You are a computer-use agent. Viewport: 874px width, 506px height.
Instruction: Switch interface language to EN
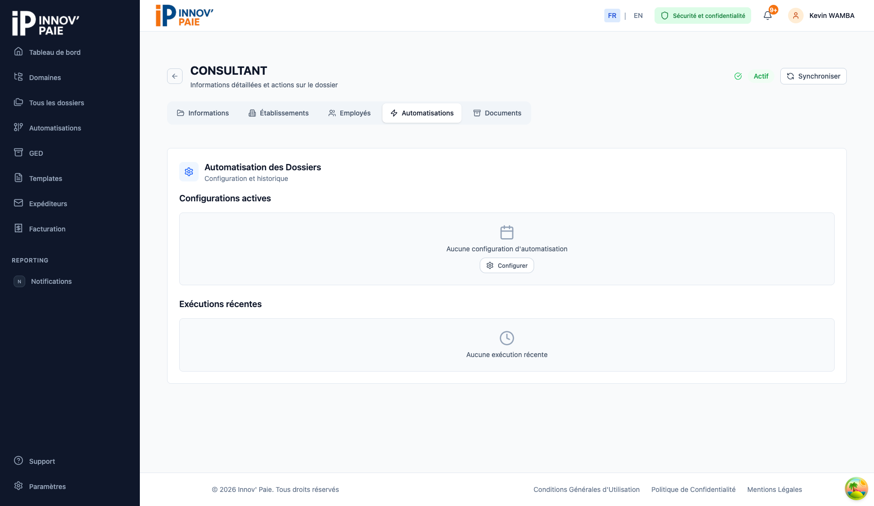pos(638,15)
